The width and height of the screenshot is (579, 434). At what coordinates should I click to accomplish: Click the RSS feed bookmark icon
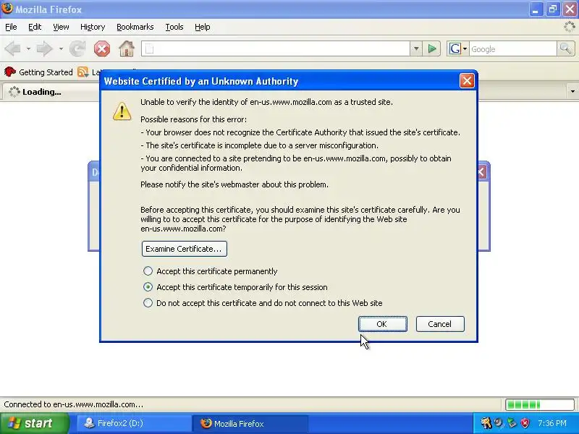coord(83,72)
